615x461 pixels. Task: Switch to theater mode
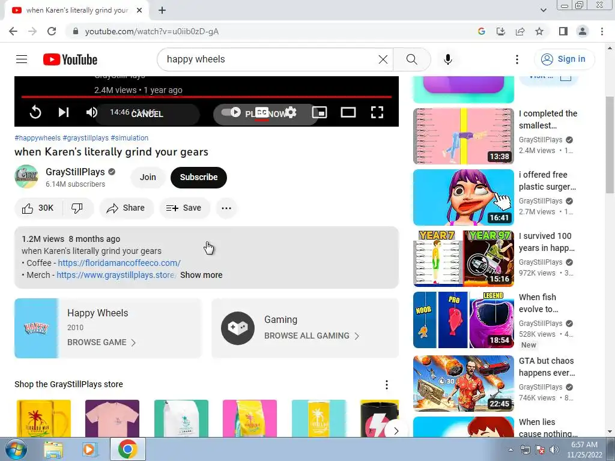click(348, 112)
